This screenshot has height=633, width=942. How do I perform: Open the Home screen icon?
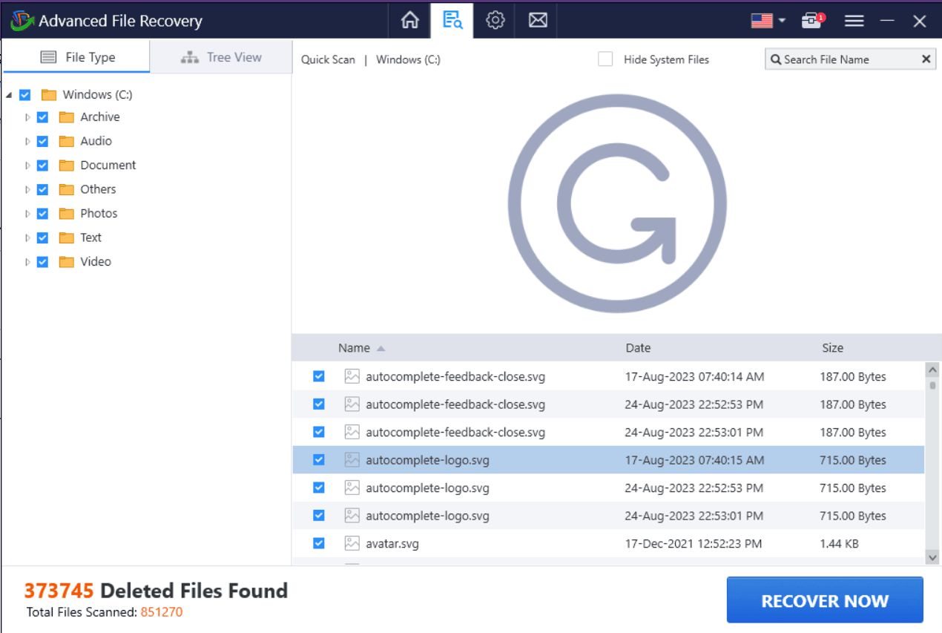409,20
